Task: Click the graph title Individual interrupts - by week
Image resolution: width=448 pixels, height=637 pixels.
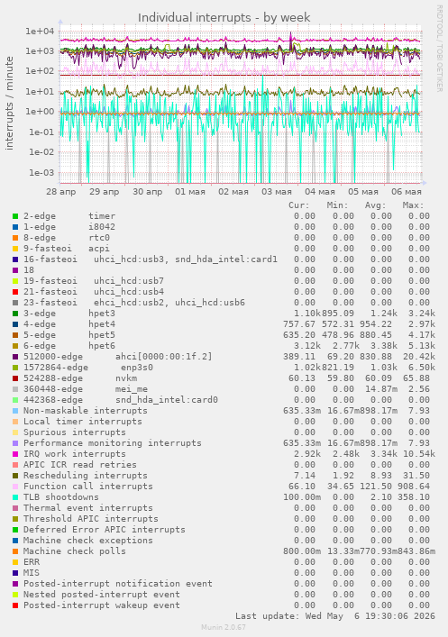Action: (224, 18)
